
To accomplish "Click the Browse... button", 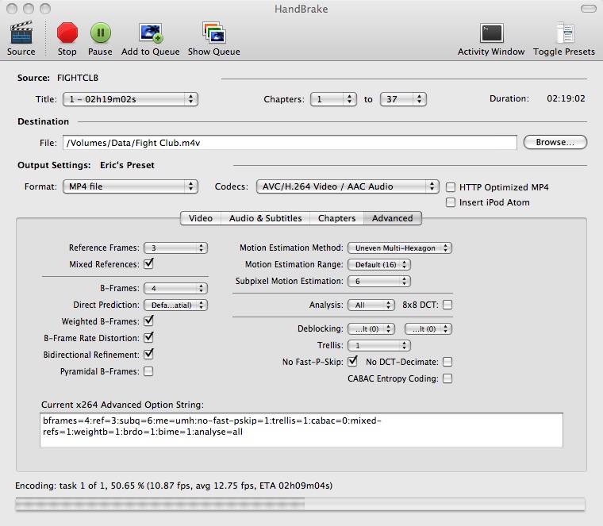I will pyautogui.click(x=555, y=142).
